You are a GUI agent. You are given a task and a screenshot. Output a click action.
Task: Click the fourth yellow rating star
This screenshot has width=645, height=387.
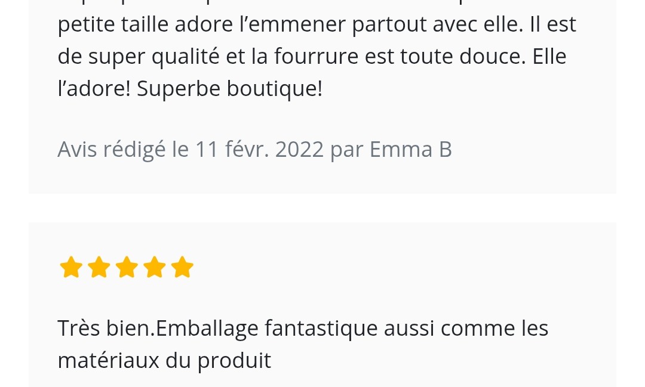point(155,268)
